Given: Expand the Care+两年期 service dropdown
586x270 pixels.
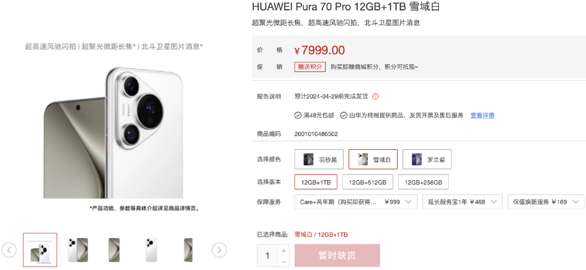Looking at the screenshot, I should [356, 202].
